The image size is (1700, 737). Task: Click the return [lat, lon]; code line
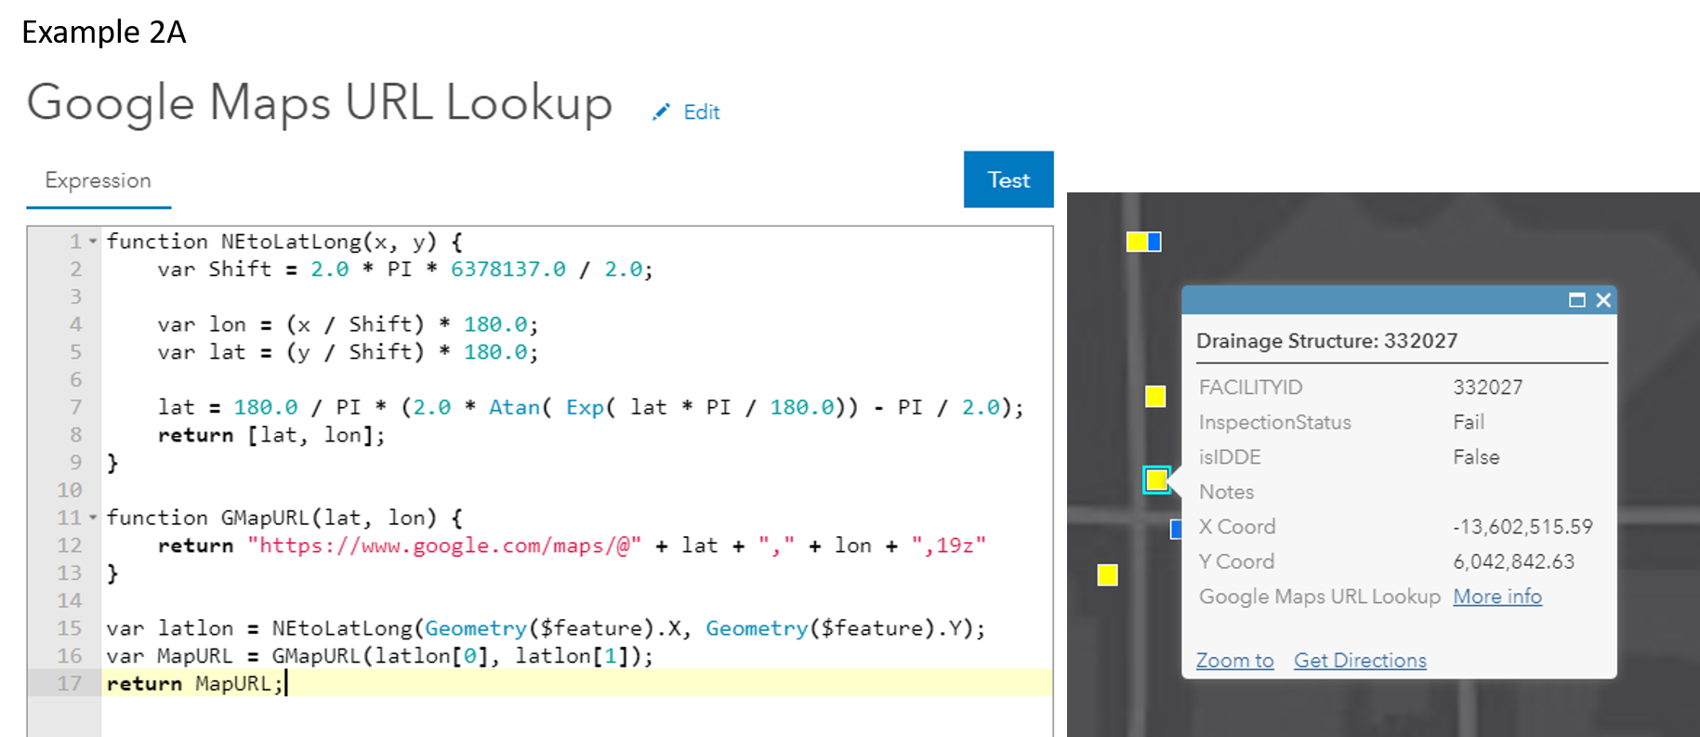pos(271,435)
